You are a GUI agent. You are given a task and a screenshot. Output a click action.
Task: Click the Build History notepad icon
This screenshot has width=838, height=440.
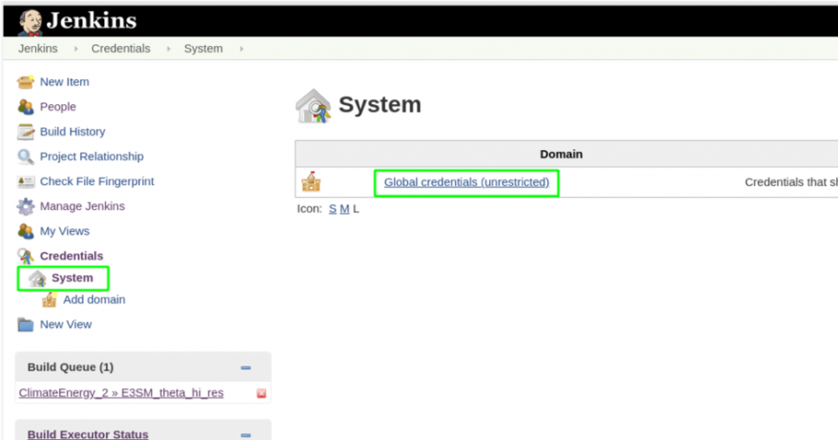point(26,132)
